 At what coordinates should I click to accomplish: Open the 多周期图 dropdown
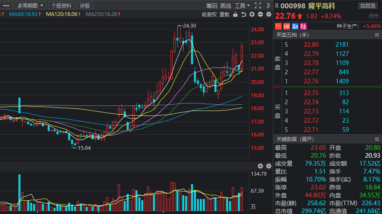coord(30,5)
